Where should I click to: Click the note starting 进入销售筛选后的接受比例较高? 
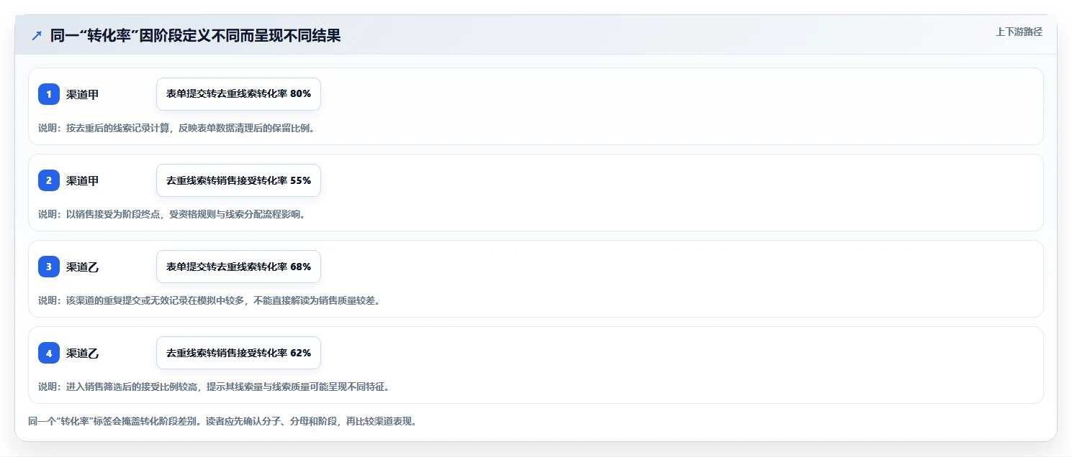click(x=214, y=387)
